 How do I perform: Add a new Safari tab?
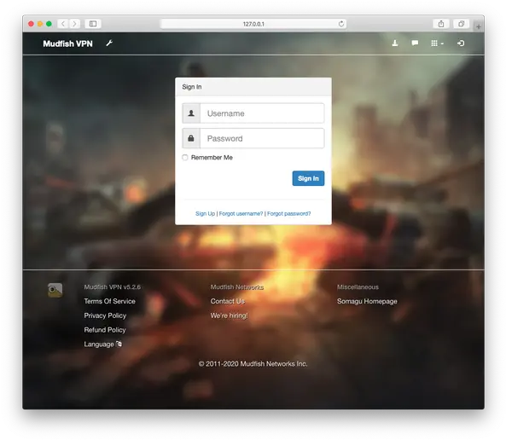click(x=478, y=26)
